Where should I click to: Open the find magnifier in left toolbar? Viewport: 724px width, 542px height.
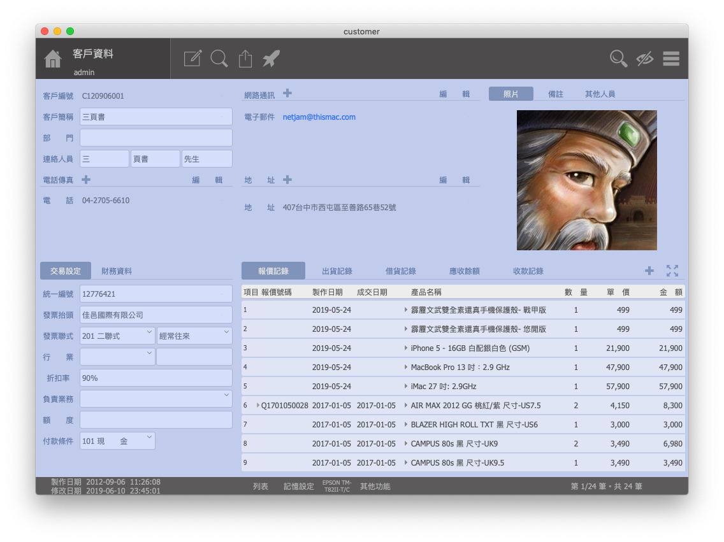click(219, 59)
